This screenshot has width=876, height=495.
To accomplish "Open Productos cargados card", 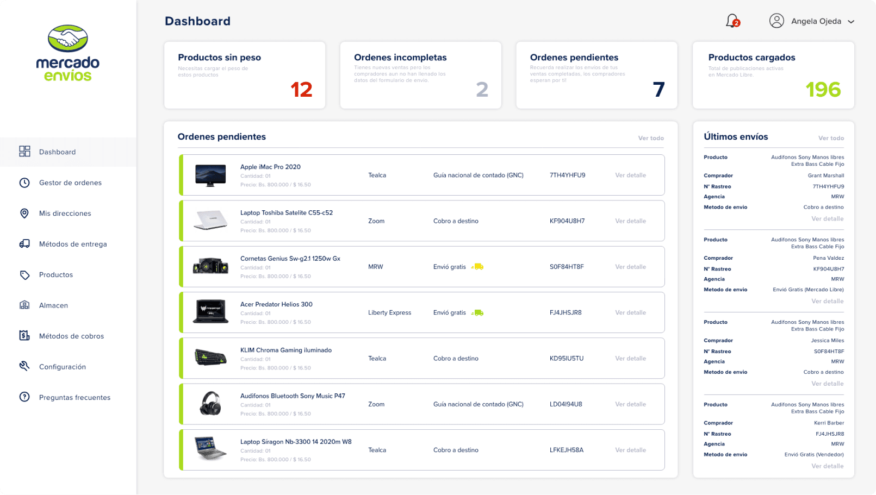I will 773,75.
